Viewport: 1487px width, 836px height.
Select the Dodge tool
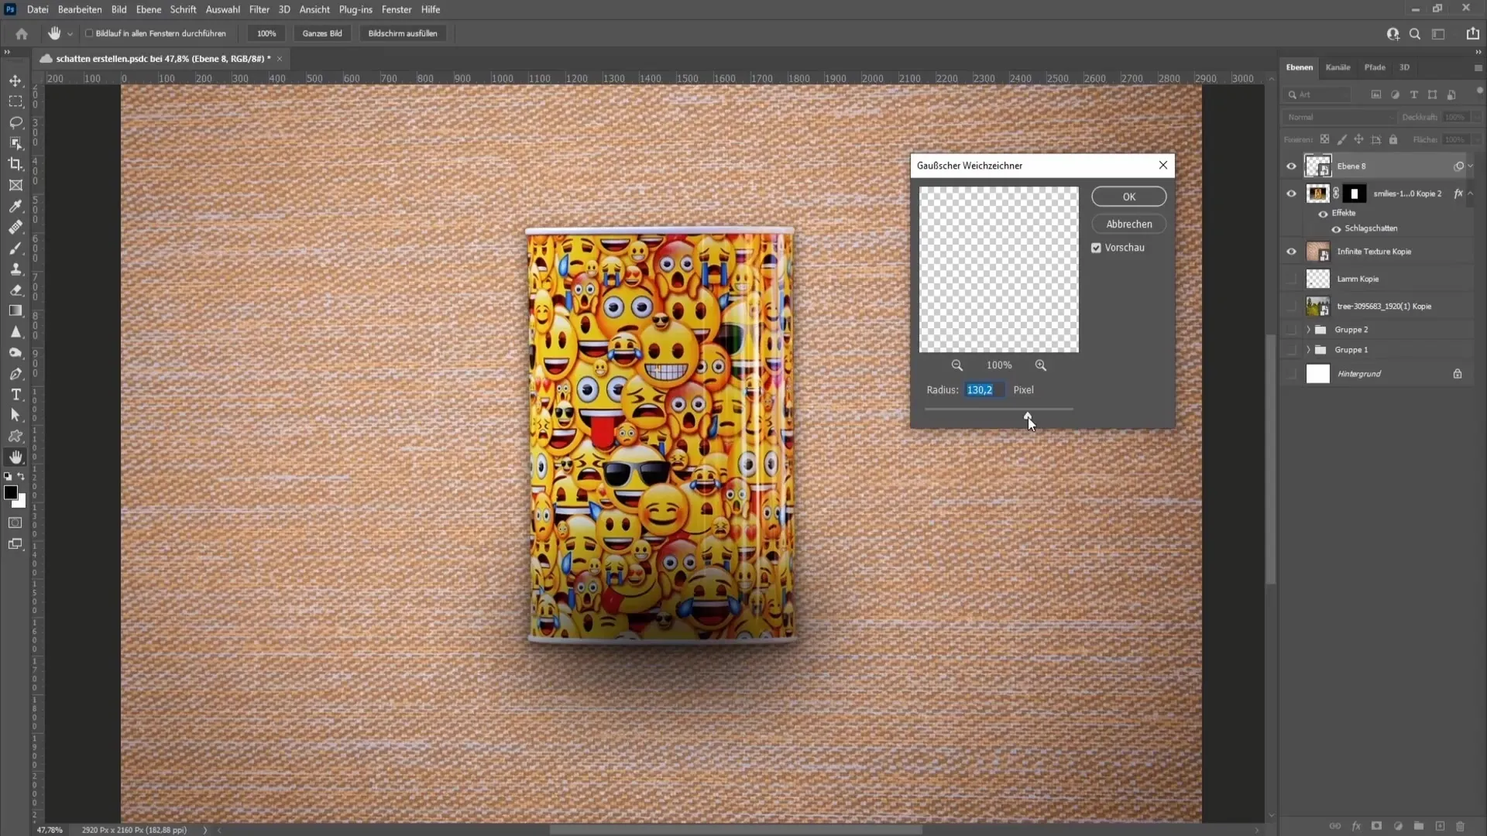(x=15, y=352)
